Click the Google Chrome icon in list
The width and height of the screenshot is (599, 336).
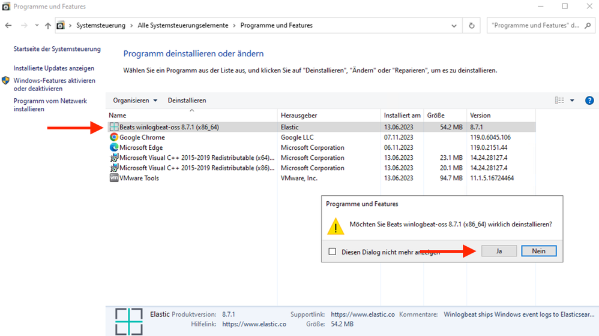pyautogui.click(x=114, y=137)
